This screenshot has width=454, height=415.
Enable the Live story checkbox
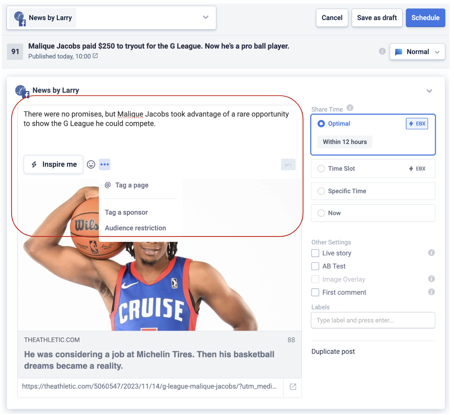pos(315,253)
